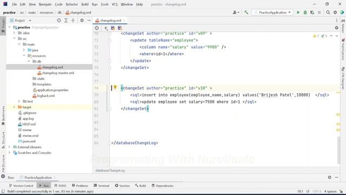This screenshot has width=346, height=195.
Task: Open PracticeApplication run configuration dropdown
Action: coord(272,12)
